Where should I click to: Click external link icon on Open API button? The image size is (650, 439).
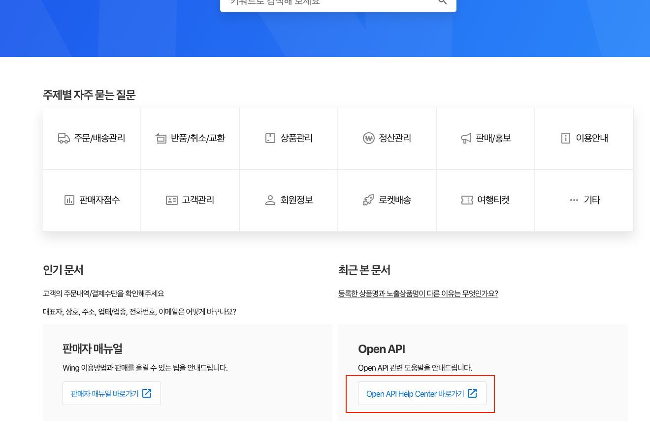[x=472, y=393]
